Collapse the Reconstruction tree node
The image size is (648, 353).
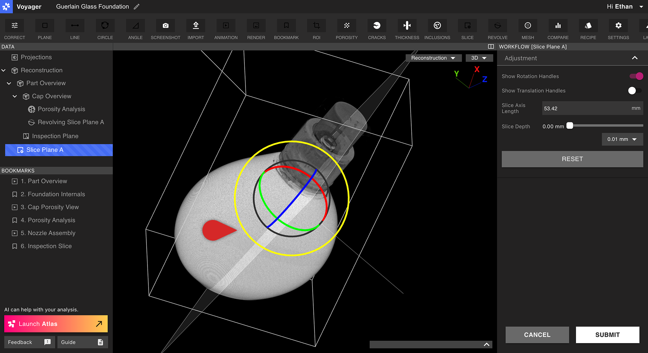4,71
